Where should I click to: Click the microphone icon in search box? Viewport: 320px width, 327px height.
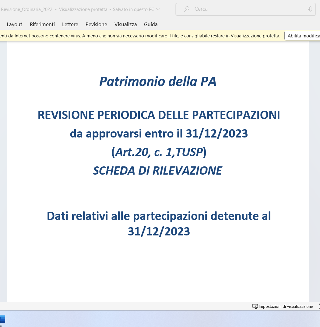tap(310, 9)
